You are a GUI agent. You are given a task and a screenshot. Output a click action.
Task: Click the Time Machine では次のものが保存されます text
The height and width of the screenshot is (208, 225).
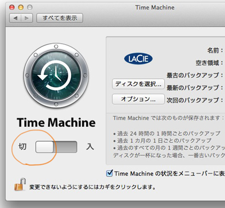pyautogui.click(x=168, y=118)
